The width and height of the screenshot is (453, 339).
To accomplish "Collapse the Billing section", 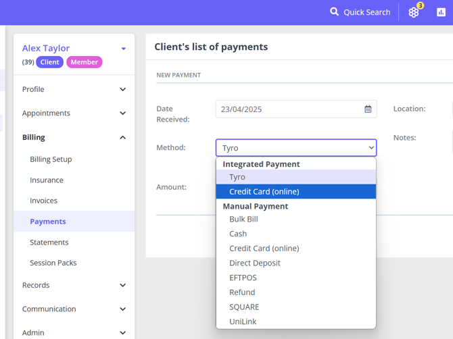I will (x=122, y=137).
